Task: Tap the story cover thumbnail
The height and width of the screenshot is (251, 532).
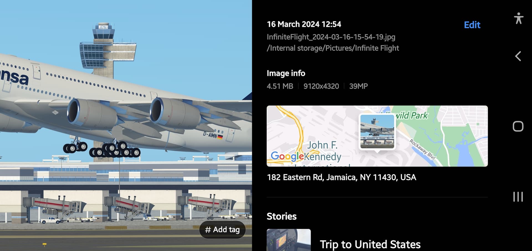Action: coord(289,240)
